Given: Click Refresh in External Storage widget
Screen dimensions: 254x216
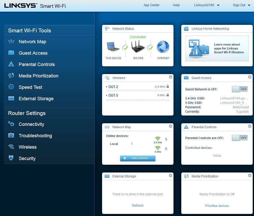Looking at the screenshot, I should coord(138,205).
